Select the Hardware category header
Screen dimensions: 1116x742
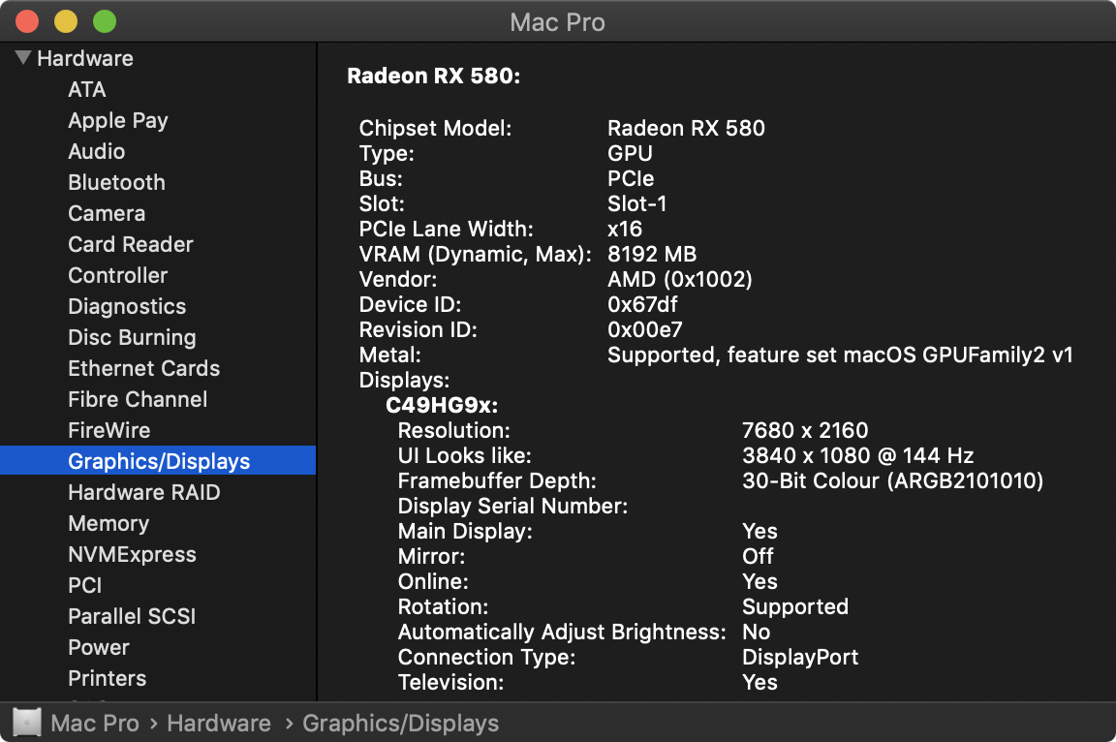(85, 58)
